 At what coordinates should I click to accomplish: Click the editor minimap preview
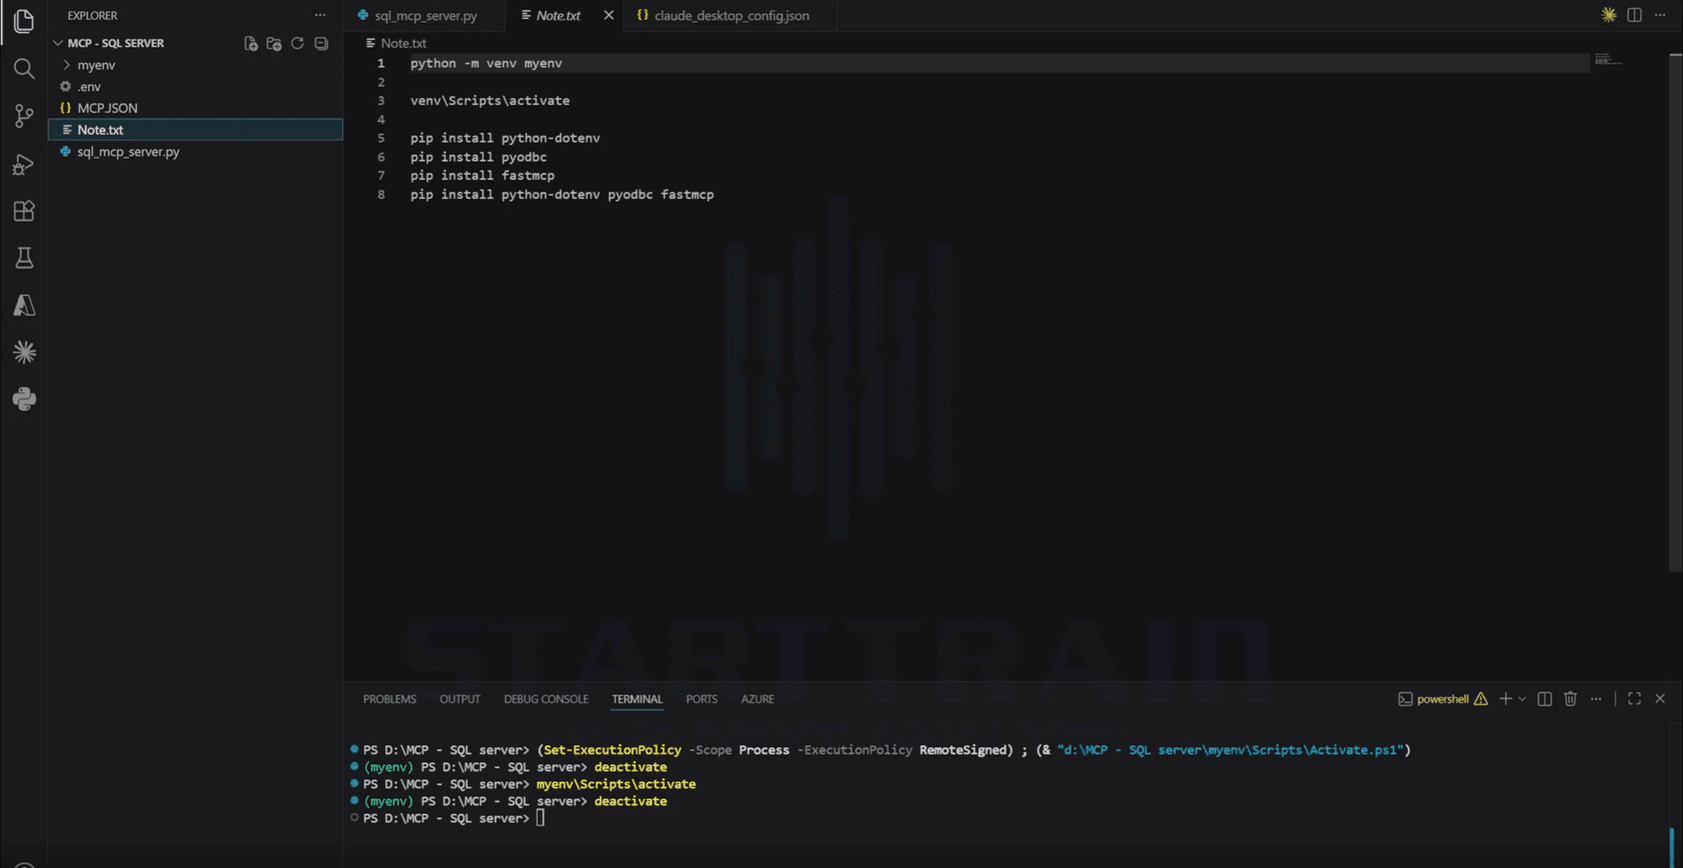tap(1608, 60)
